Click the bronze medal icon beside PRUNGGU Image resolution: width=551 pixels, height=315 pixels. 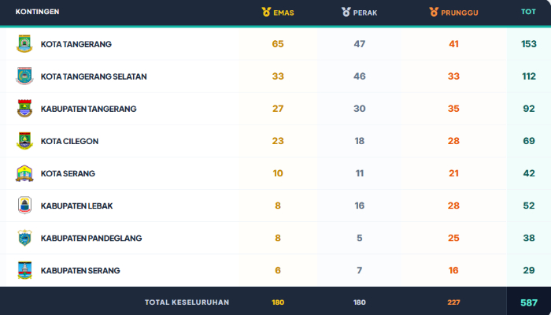[434, 12]
